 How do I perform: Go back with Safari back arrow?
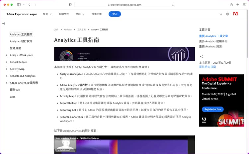coord(29,5)
